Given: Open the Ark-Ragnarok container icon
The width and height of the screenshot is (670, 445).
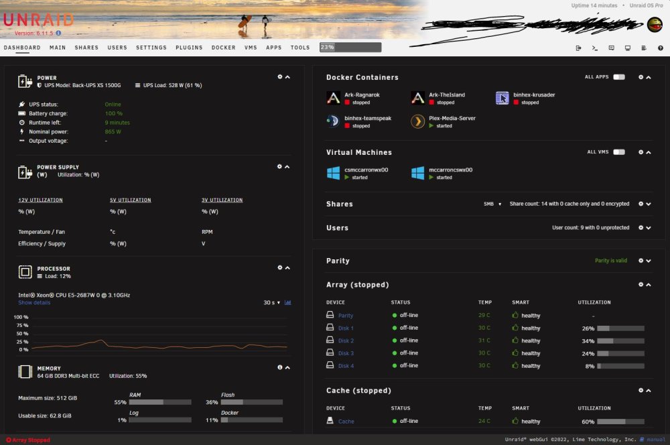Looking at the screenshot, I should tap(333, 98).
